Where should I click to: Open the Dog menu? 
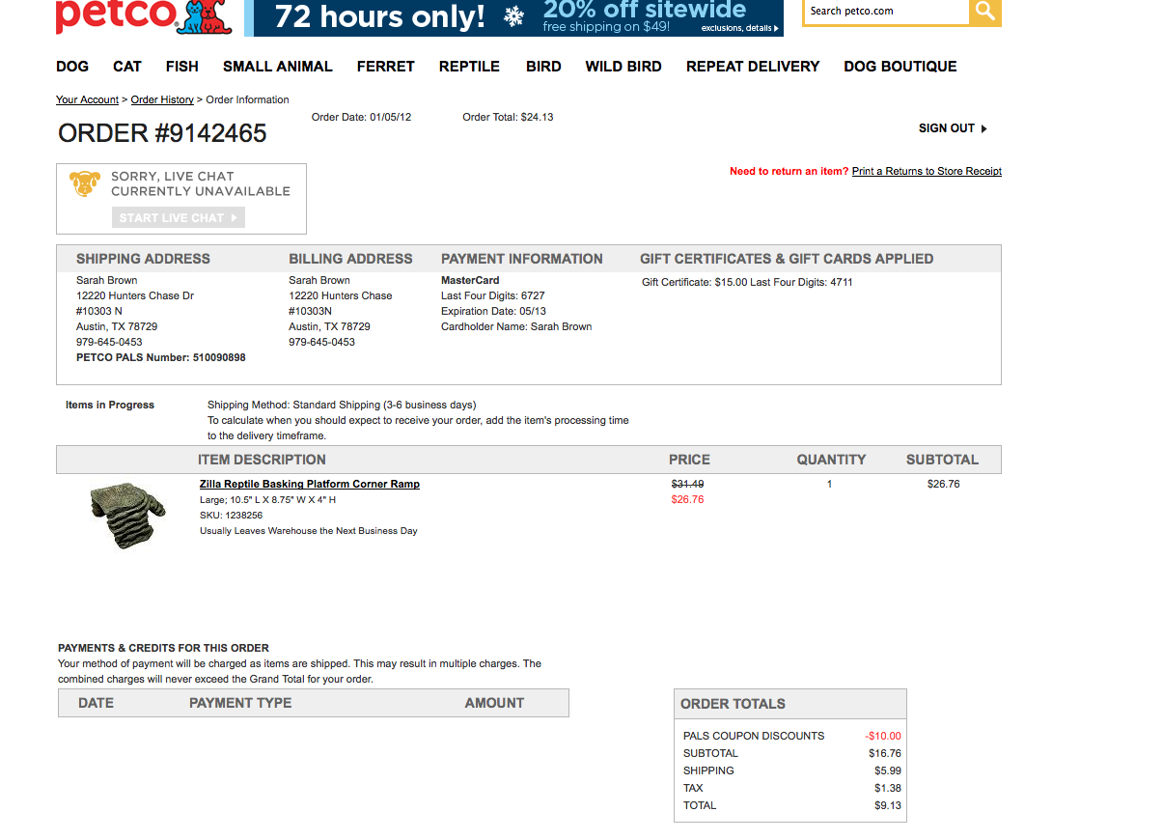72,67
